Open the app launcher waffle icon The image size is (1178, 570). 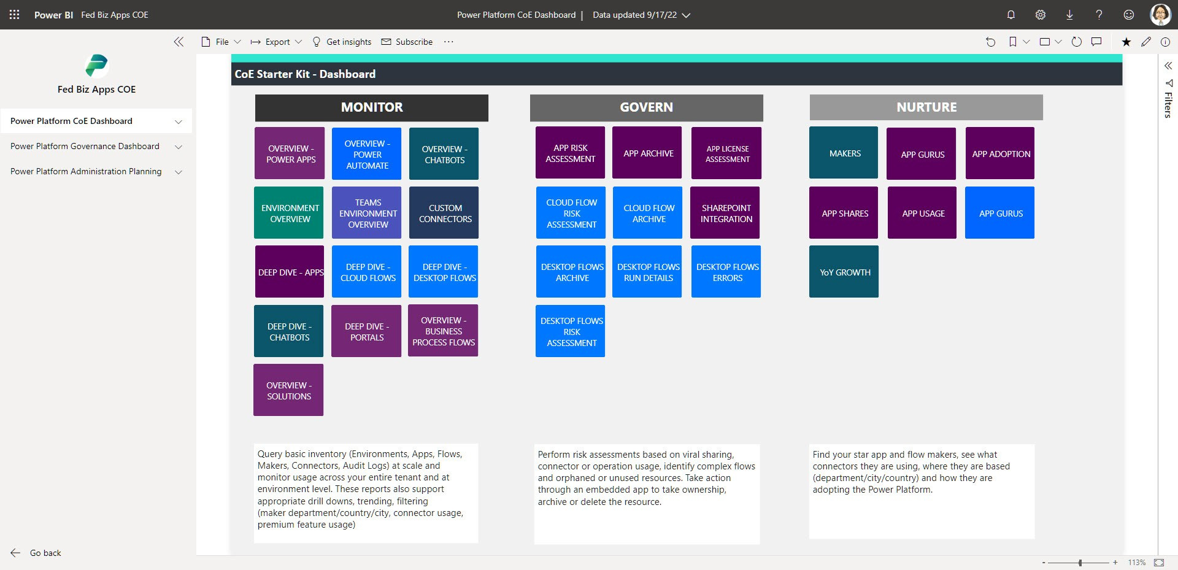point(14,15)
